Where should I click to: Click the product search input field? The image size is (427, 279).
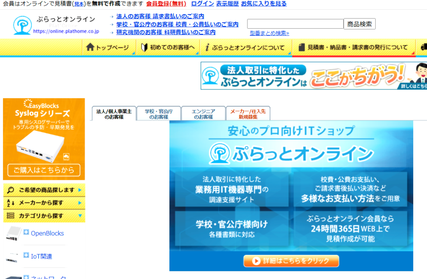tap(295, 24)
